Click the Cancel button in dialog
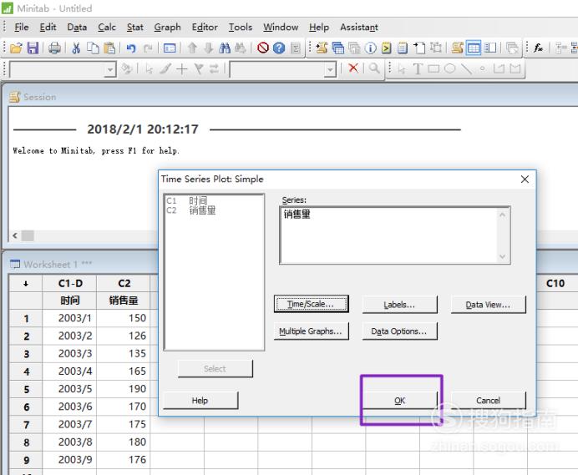The image size is (578, 475). (488, 400)
